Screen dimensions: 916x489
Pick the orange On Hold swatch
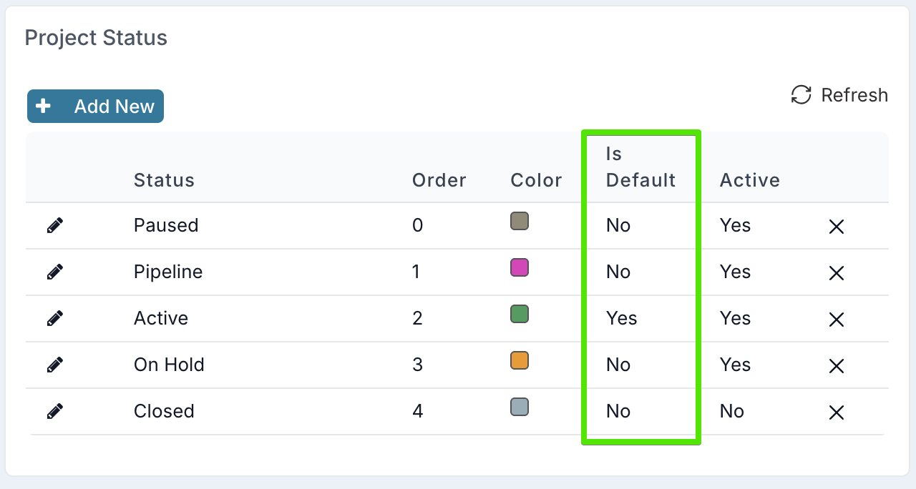coord(520,360)
